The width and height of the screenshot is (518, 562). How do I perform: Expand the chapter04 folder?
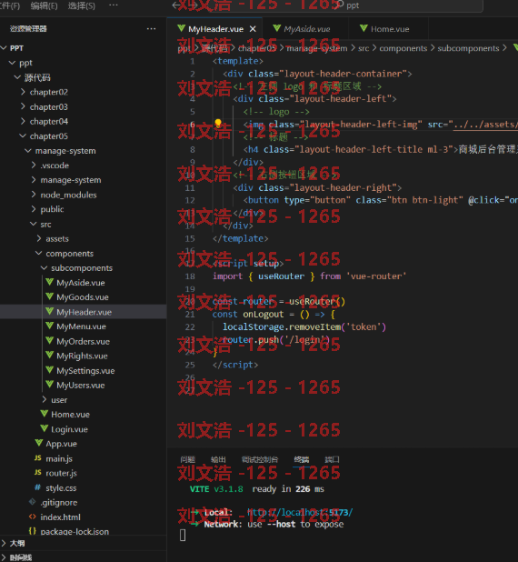click(x=23, y=122)
